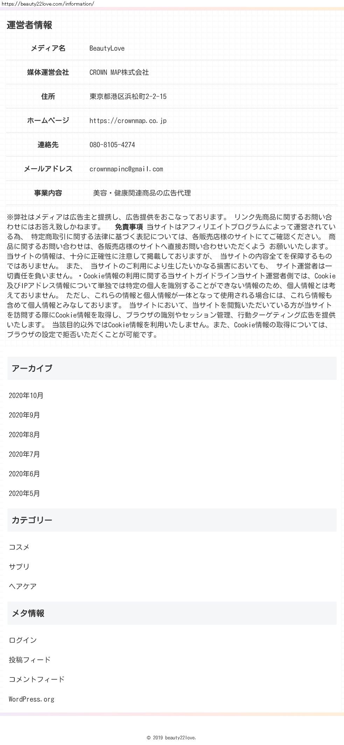Click the crownmap.co.jp homepage URL
Viewport: 344px width, 745px height.
[128, 121]
